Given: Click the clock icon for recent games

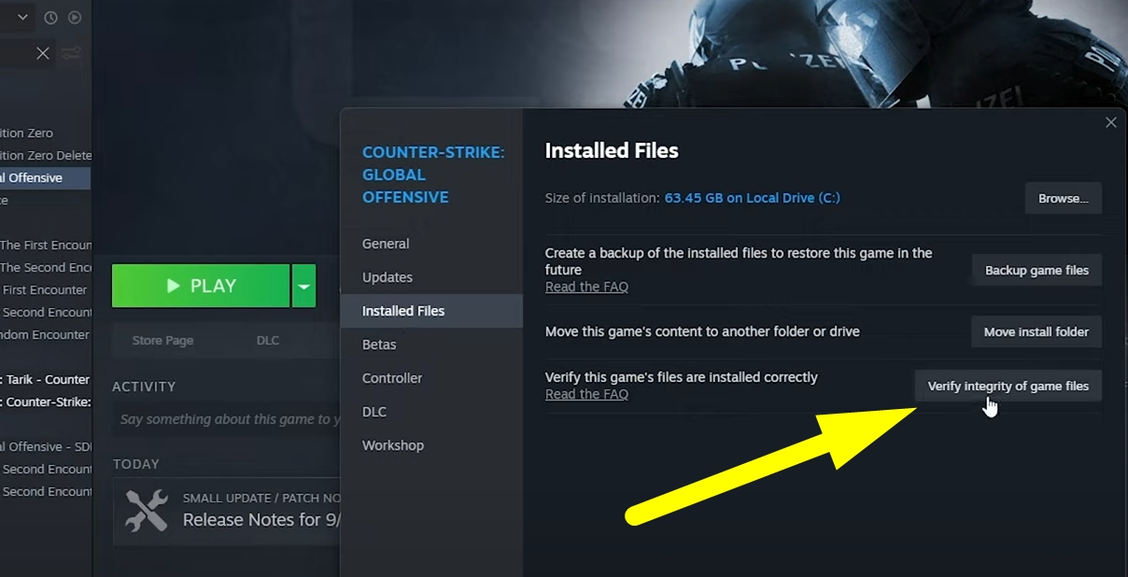Looking at the screenshot, I should 50,17.
